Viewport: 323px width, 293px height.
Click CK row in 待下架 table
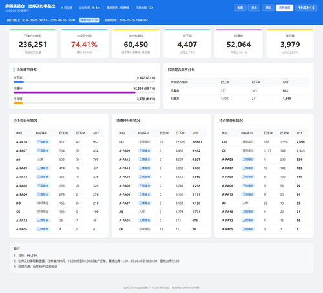tap(59, 212)
